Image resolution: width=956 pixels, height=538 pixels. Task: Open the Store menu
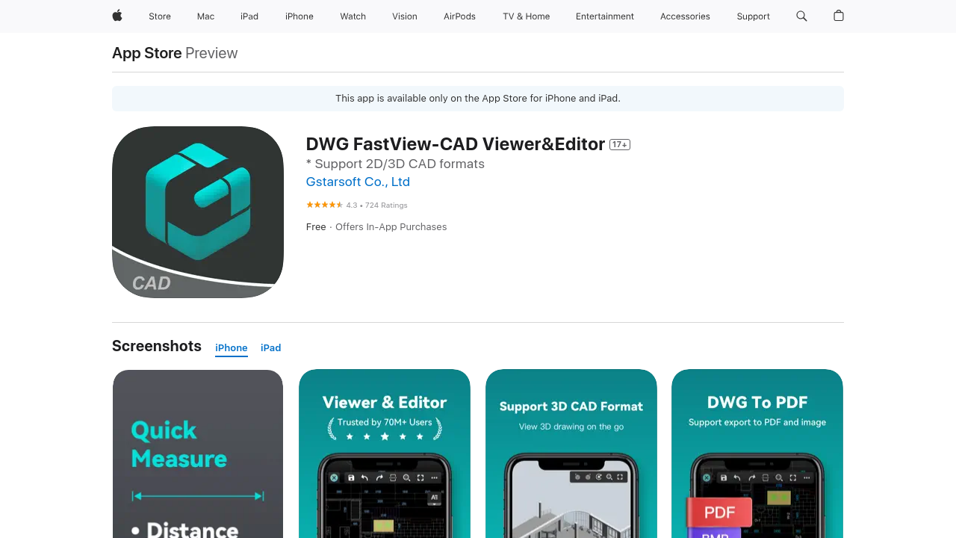click(x=160, y=16)
